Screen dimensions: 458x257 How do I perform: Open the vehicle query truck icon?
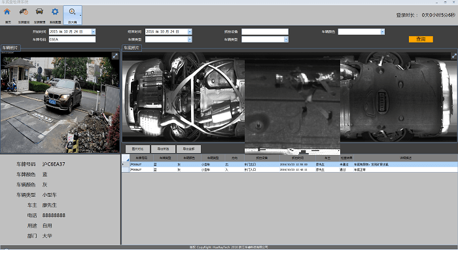pos(24,12)
